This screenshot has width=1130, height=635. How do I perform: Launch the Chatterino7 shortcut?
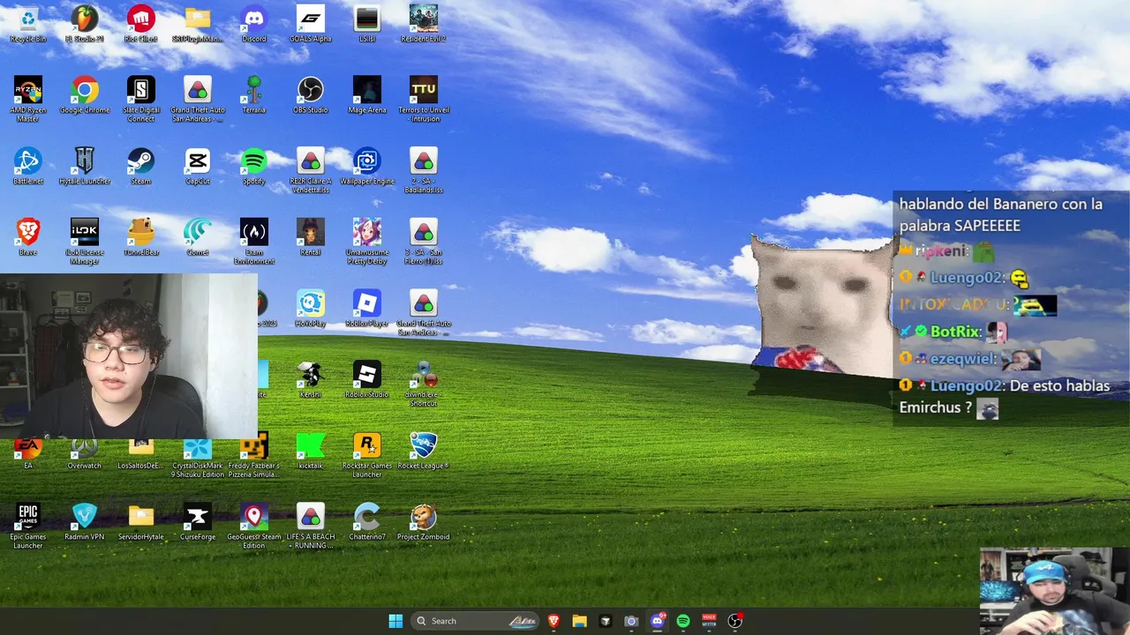point(367,522)
